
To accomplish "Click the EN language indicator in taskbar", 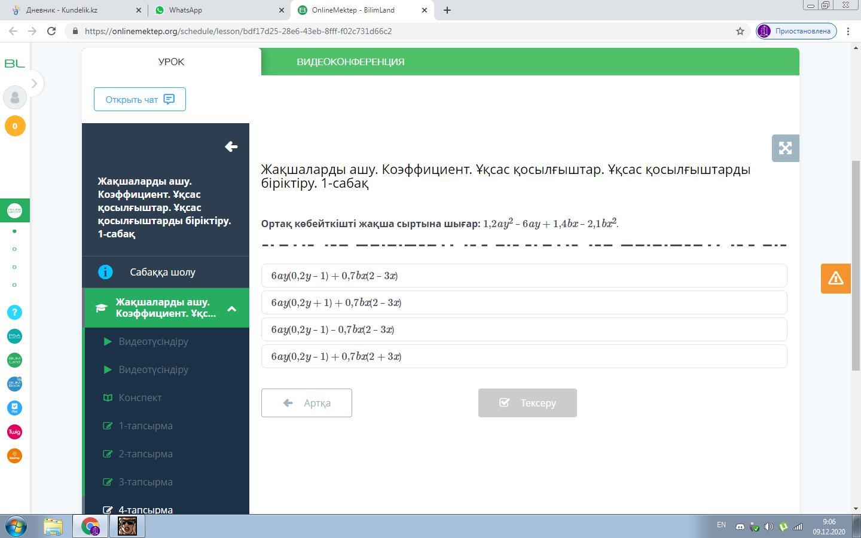I will point(721,525).
